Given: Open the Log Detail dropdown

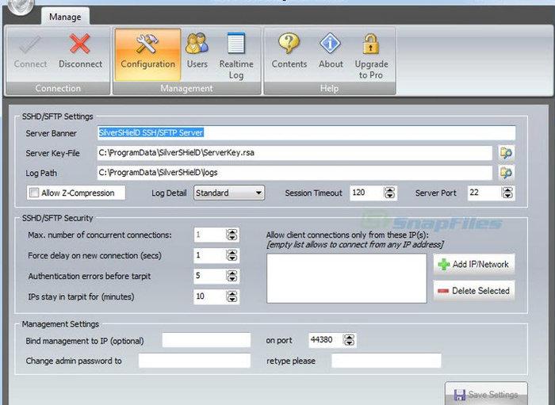Looking at the screenshot, I should coord(229,193).
